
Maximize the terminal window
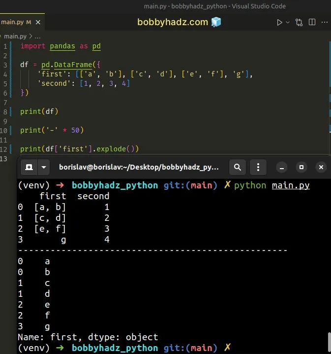[301, 167]
